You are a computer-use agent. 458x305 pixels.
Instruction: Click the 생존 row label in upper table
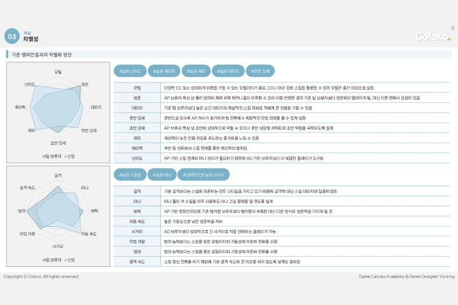click(x=137, y=98)
